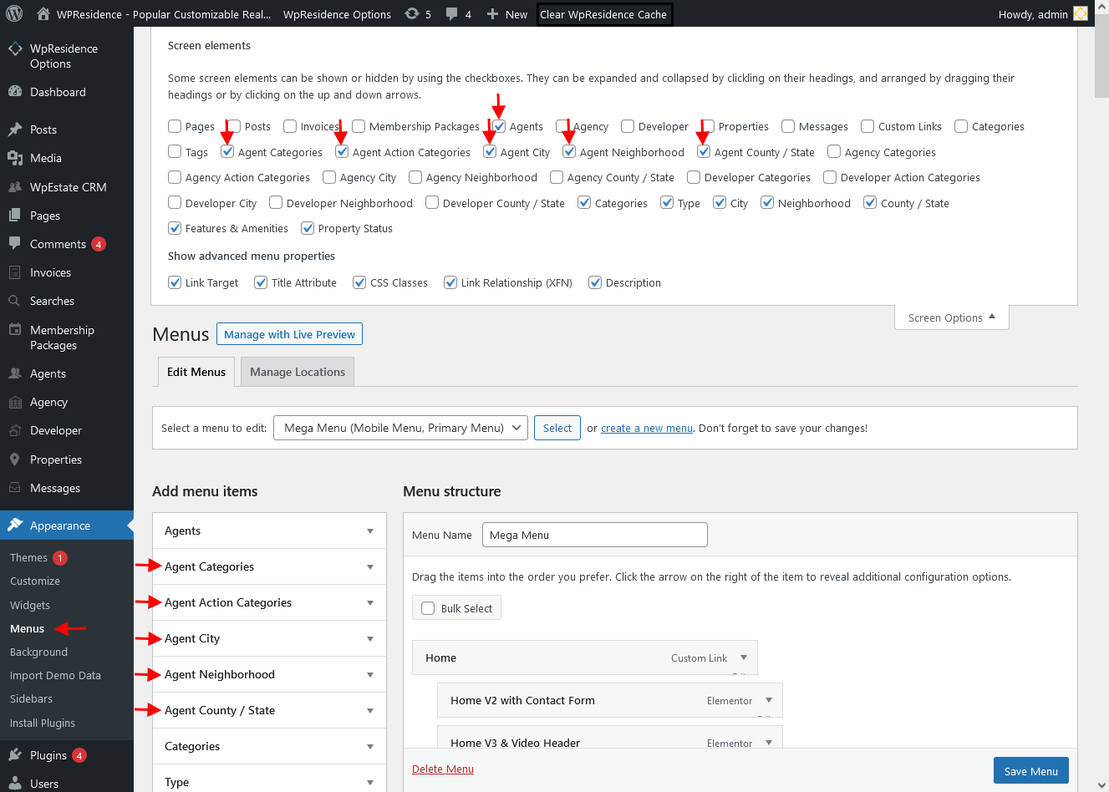
Task: Collapse the Screen Options panel
Action: (952, 317)
